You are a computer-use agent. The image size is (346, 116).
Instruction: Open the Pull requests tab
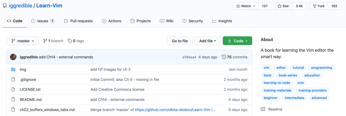click(x=78, y=21)
